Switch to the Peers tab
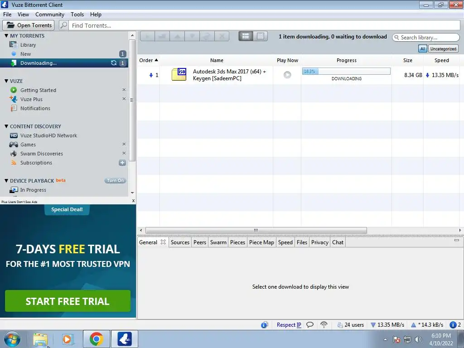The height and width of the screenshot is (348, 464). [200, 242]
